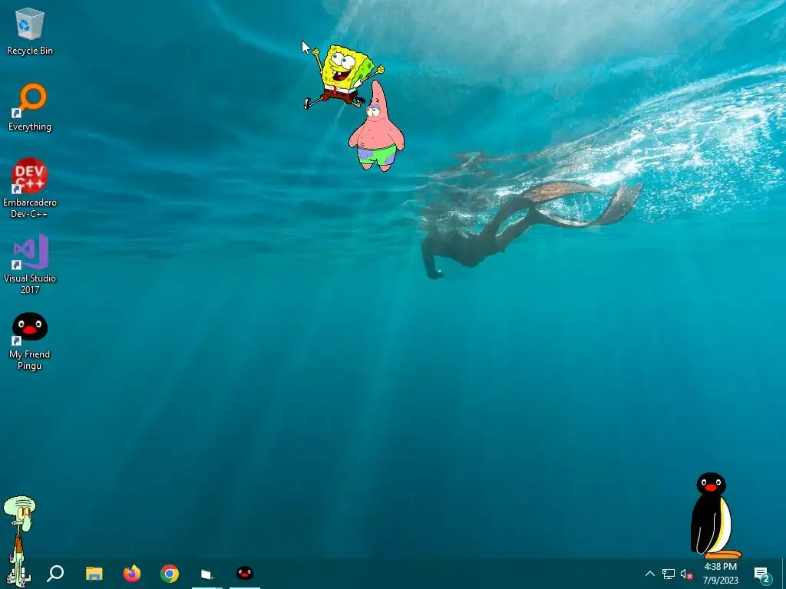Click the Show desktop sliver at taskbar end
Screen dimensions: 786x589
[784, 574]
